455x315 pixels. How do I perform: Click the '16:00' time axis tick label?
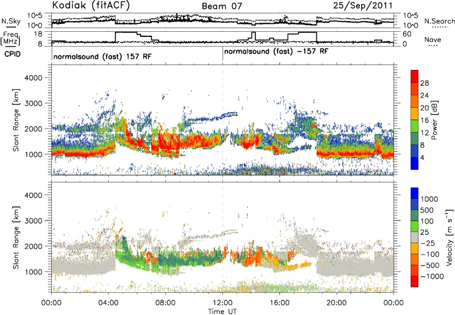[x=279, y=303]
